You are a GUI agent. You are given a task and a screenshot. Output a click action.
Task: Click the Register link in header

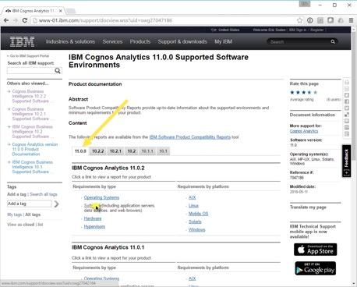pyautogui.click(x=317, y=30)
